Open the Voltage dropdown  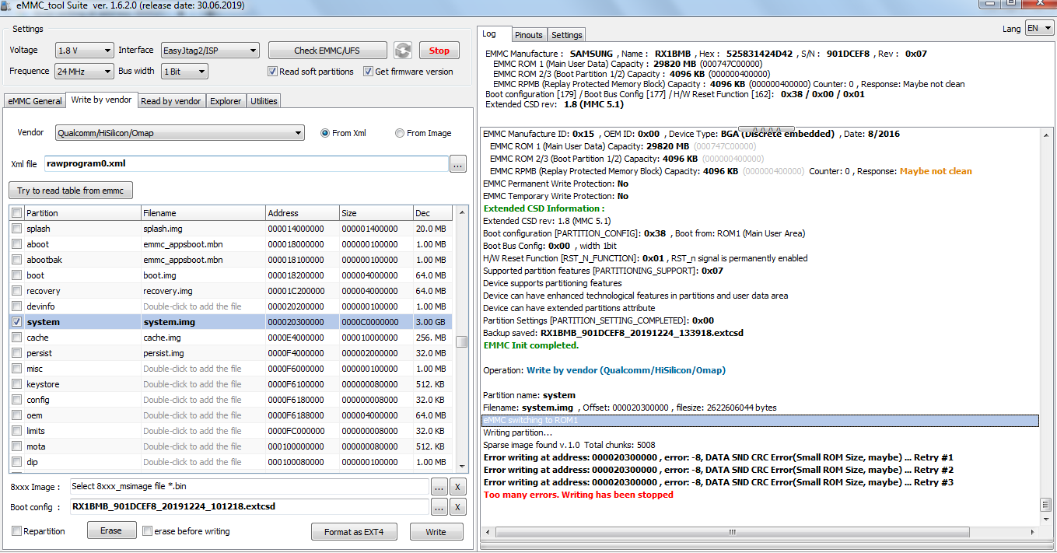85,51
